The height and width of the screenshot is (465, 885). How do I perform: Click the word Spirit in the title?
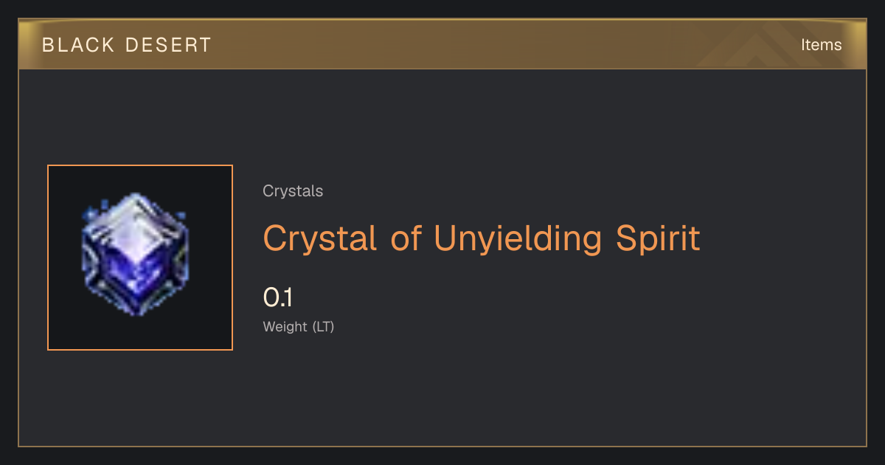coord(658,239)
